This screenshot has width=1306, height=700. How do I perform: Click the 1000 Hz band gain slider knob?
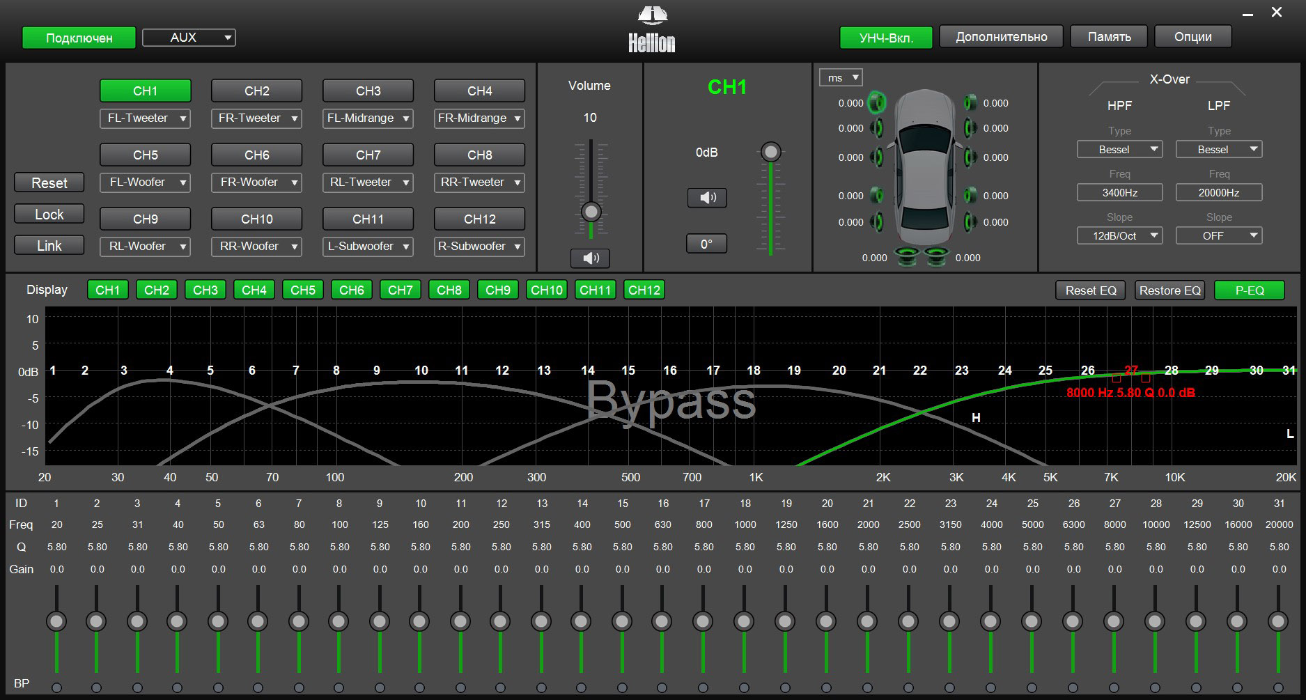tap(744, 621)
